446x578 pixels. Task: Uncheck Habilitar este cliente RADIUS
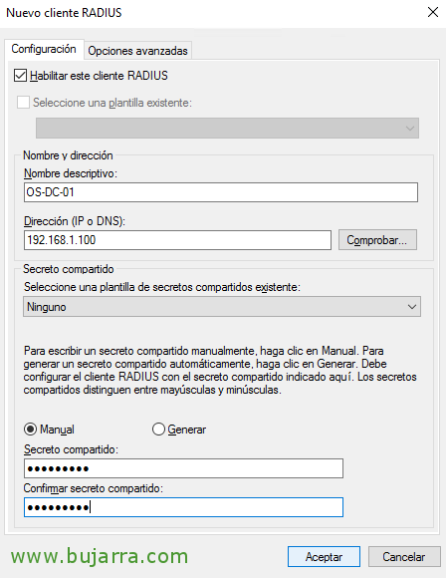pos(20,76)
